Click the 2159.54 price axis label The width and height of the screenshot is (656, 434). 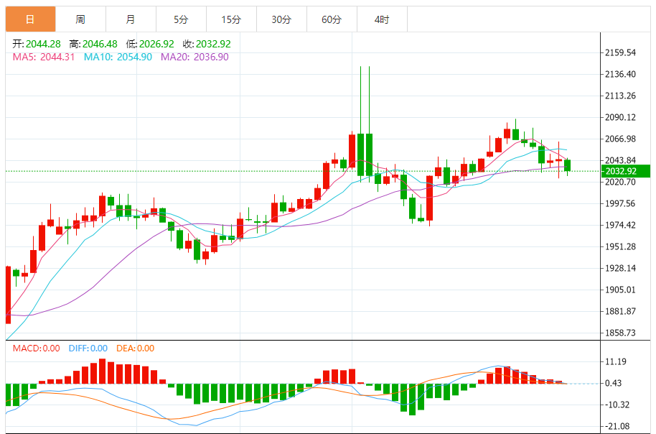click(x=620, y=52)
